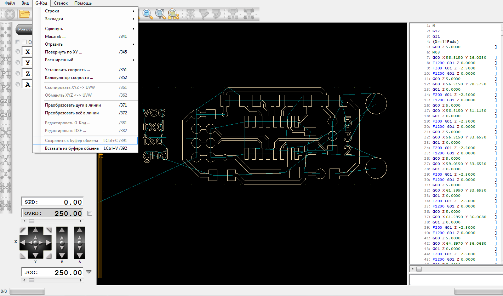Click the P2 position icon in left sidebar

coord(6,87)
